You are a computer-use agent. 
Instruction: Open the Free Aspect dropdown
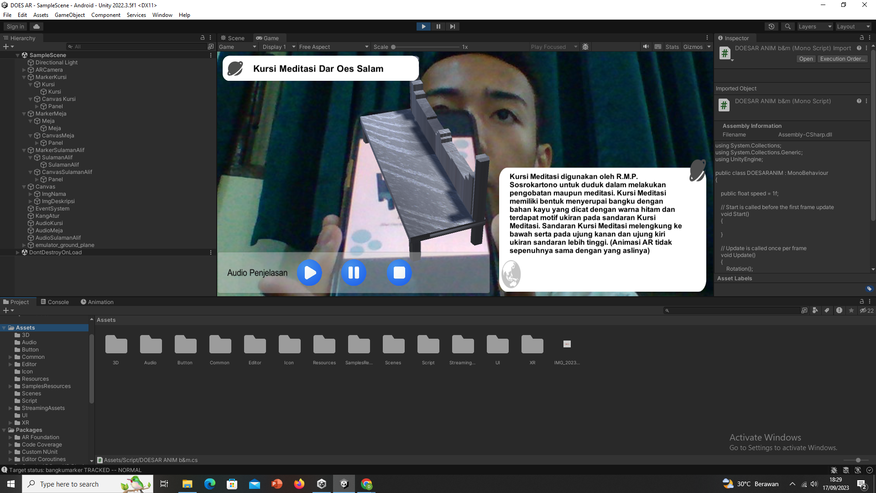tap(334, 47)
